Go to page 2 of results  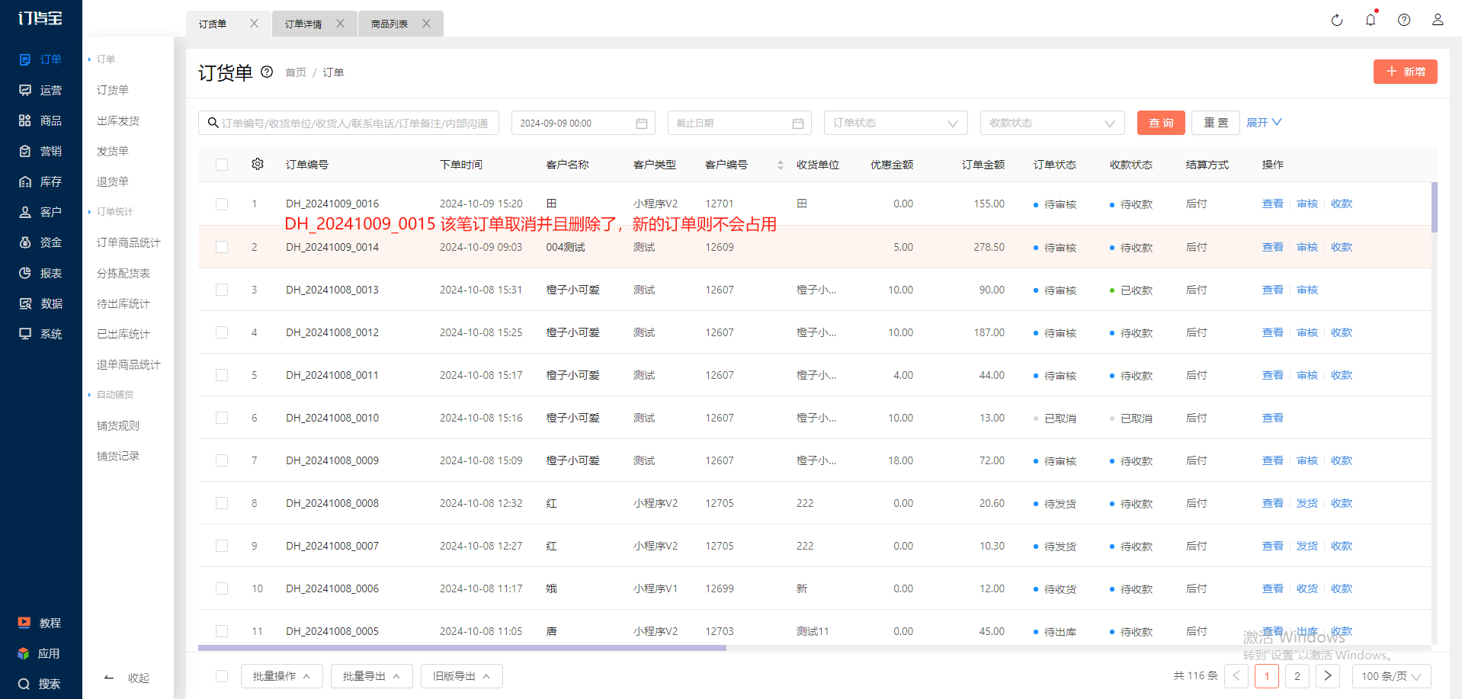click(1297, 676)
